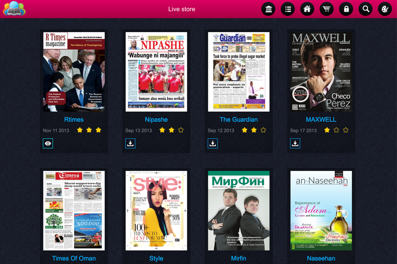Open the list view icon
Screen dimensions: 397x264
point(288,9)
